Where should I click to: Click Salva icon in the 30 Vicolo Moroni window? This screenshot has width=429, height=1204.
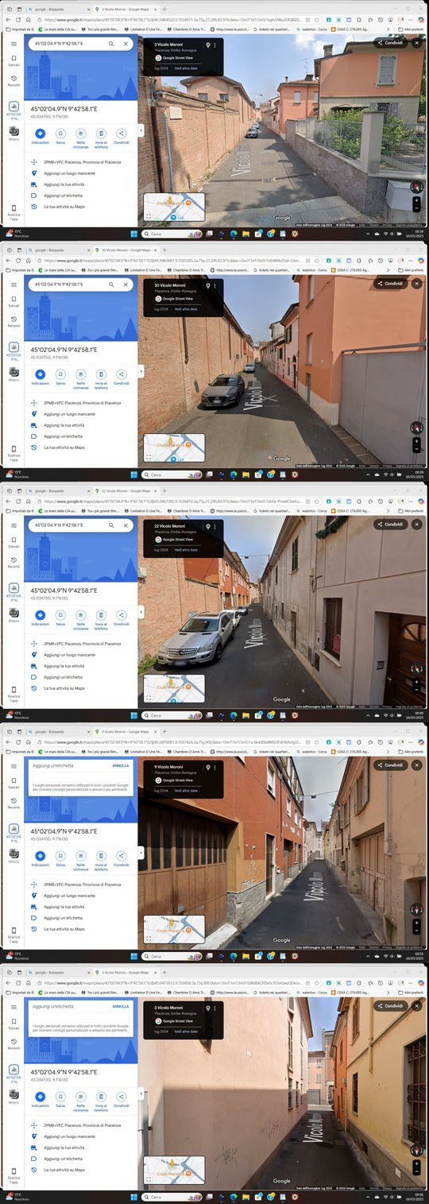click(60, 376)
